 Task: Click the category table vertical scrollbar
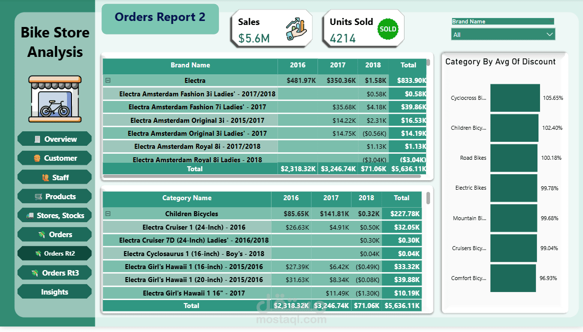coord(428,198)
